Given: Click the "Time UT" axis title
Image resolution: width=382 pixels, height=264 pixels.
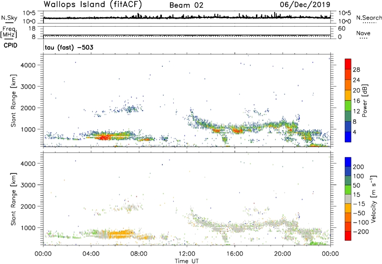Looking at the screenshot, I should pos(187,261).
